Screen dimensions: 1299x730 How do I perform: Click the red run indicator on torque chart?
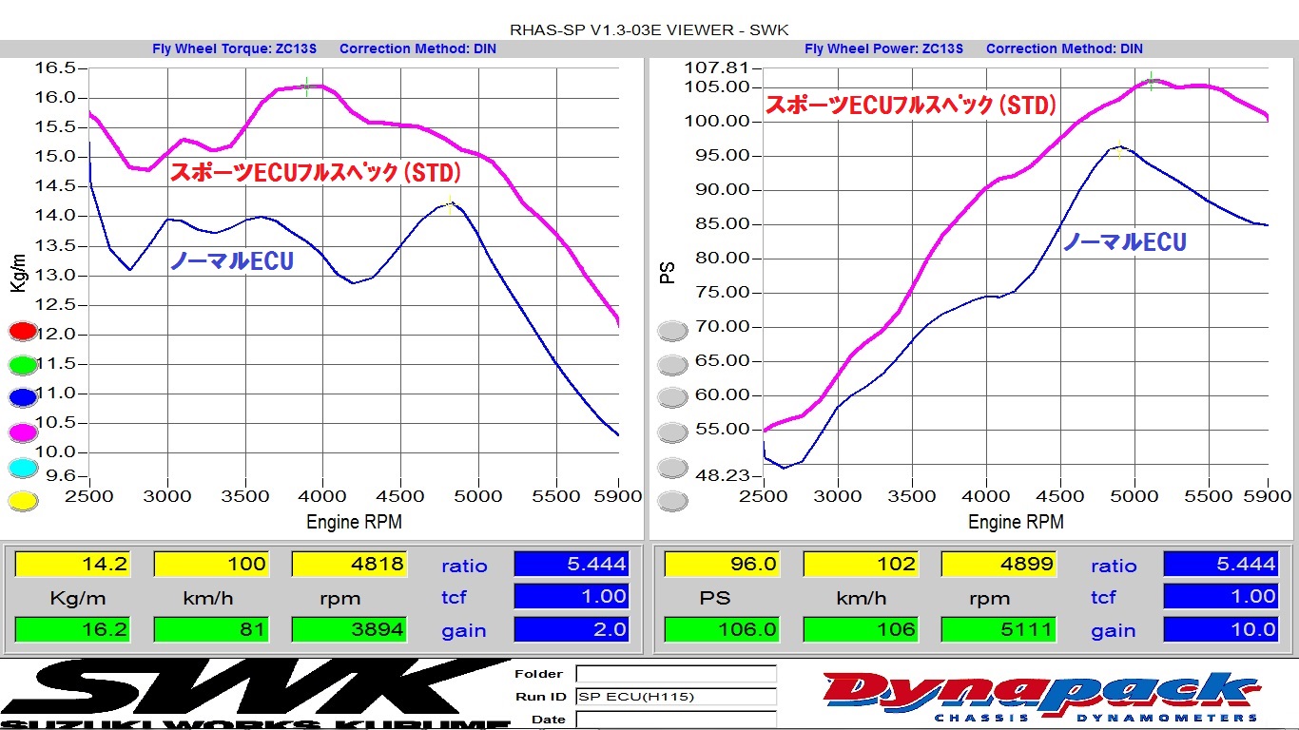(23, 332)
